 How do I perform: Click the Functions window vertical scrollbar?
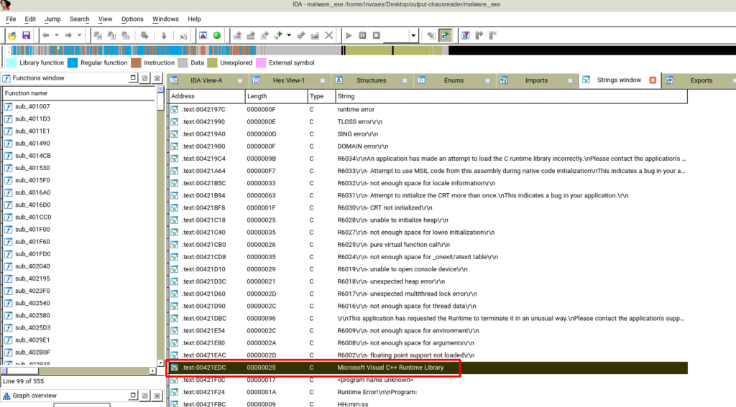(x=160, y=226)
